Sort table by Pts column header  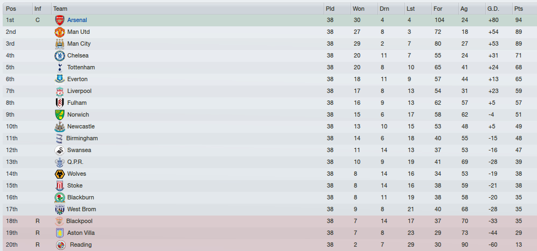[525, 9]
